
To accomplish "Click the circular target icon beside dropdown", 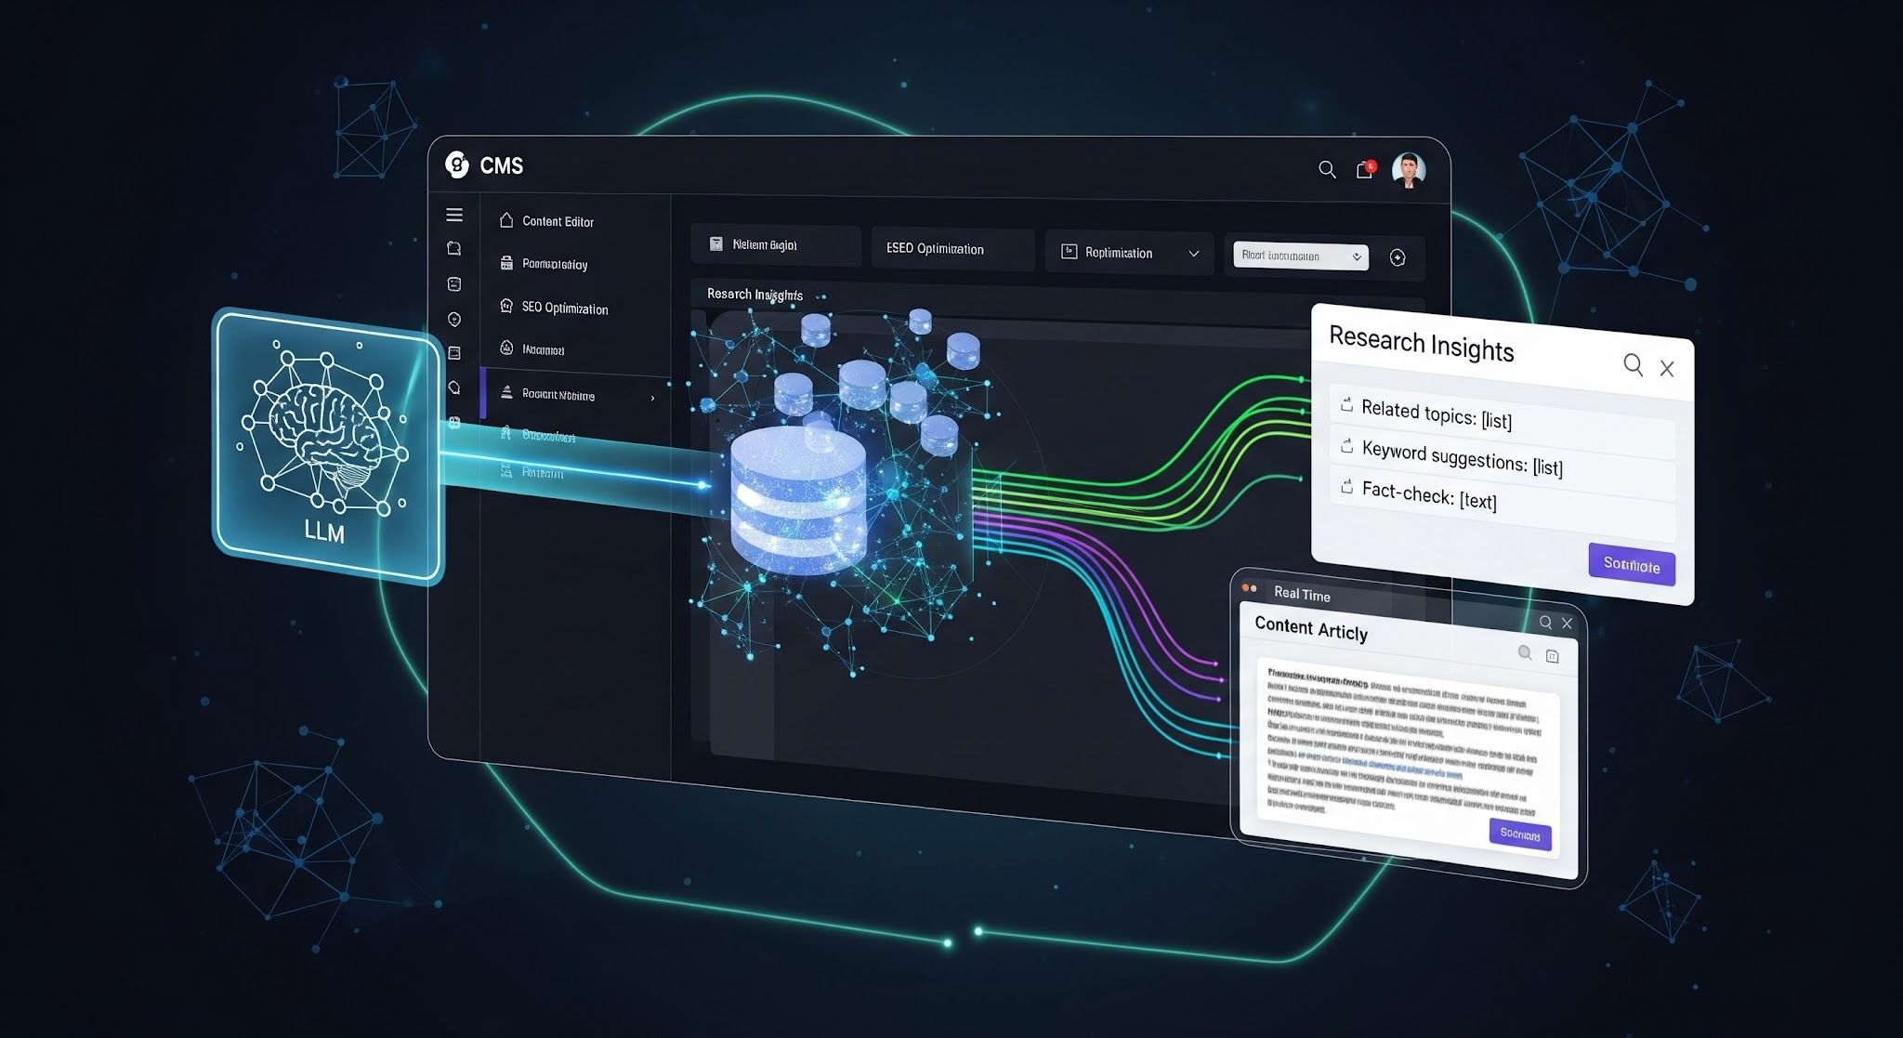I will click(1398, 257).
